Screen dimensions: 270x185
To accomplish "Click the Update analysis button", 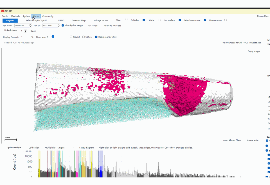I will pyautogui.click(x=14, y=148).
